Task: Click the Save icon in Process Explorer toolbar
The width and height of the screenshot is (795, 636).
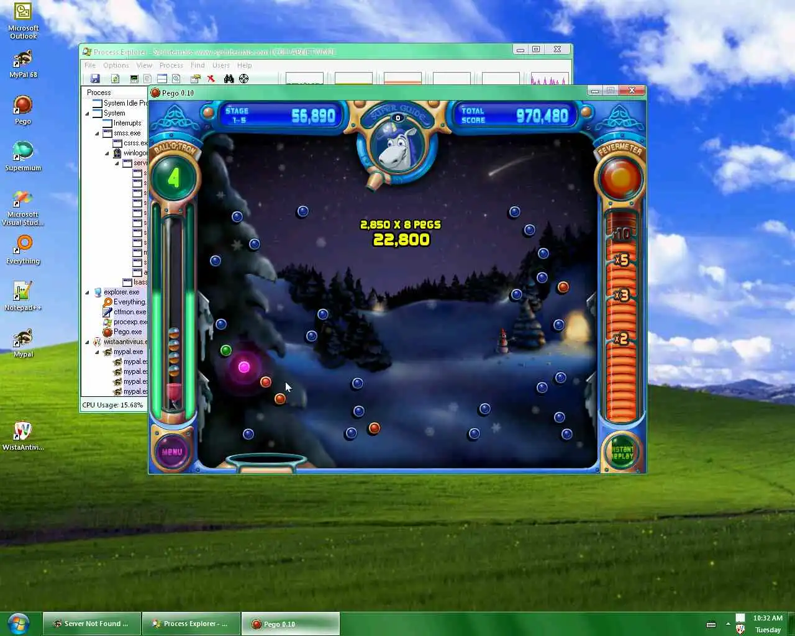Action: click(95, 79)
